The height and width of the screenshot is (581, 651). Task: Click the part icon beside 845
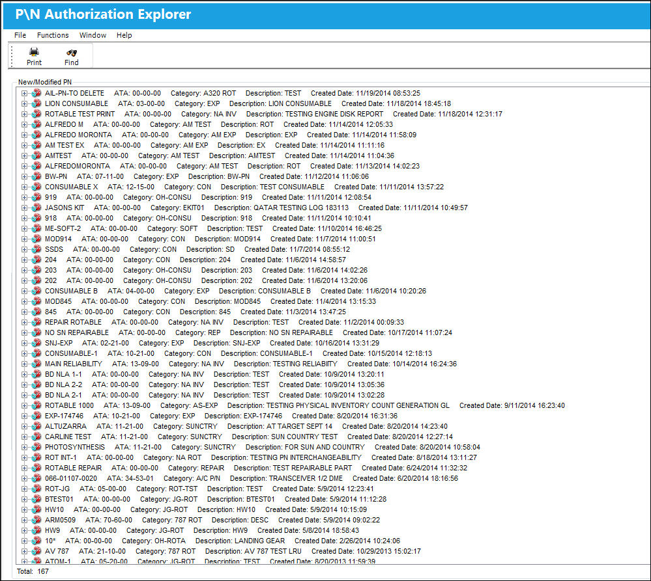36,311
